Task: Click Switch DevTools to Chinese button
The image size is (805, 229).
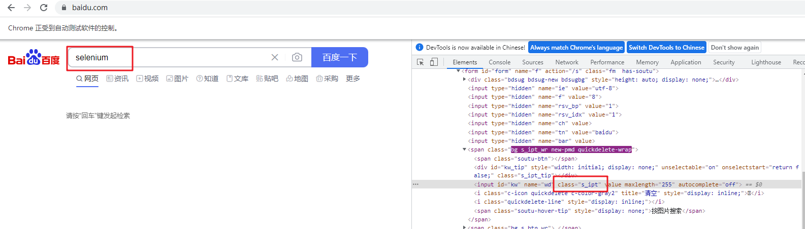Action: tap(666, 47)
